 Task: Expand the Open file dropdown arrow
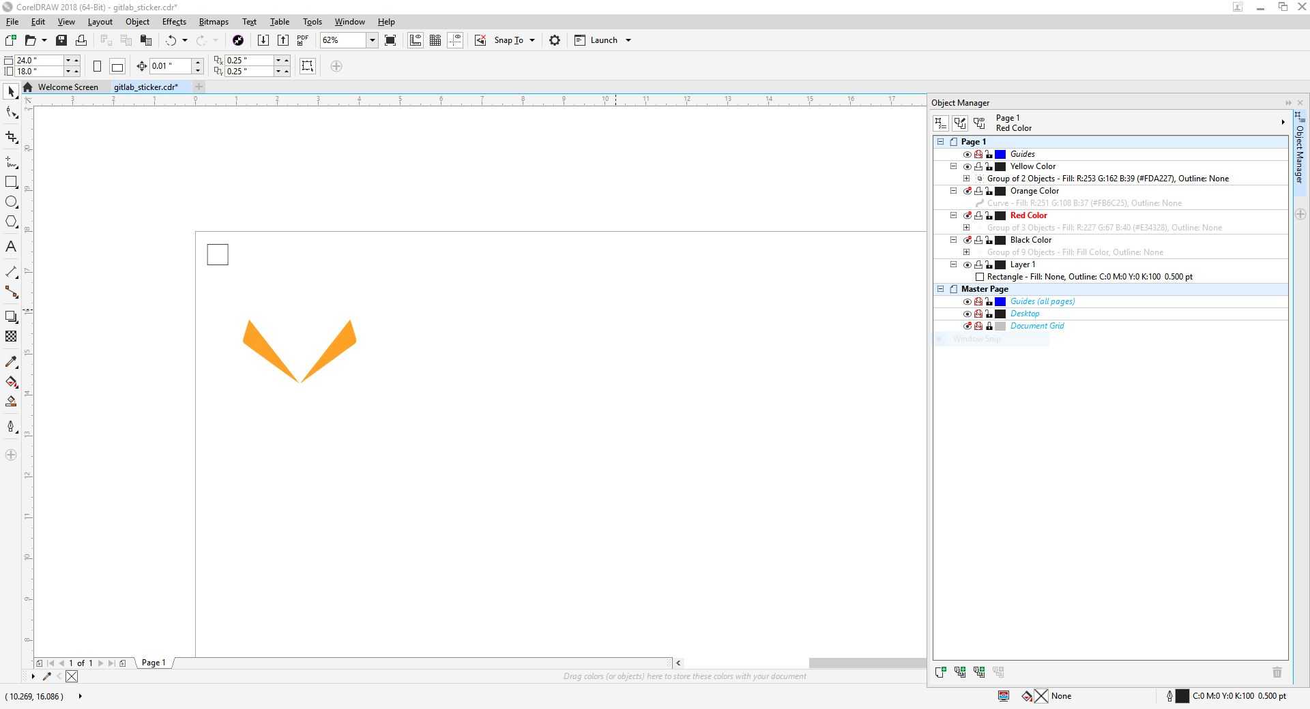[x=44, y=40]
